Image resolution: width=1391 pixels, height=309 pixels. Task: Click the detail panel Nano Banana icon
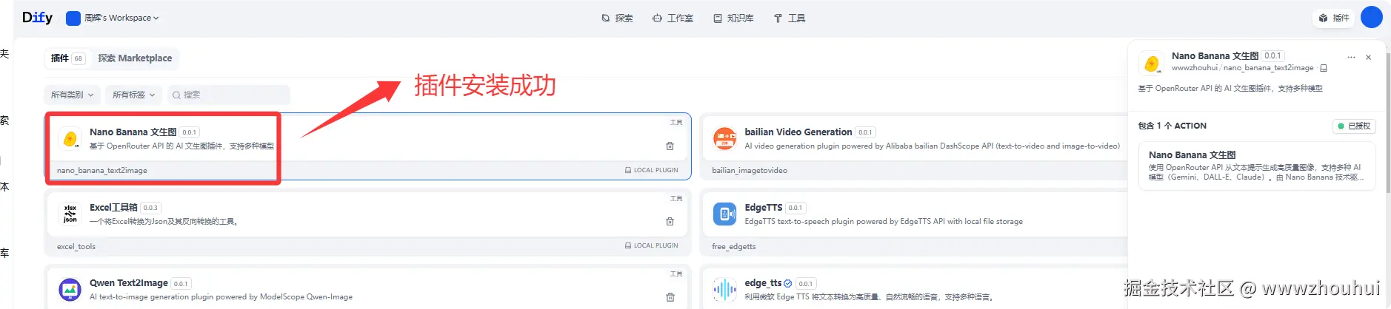(x=1151, y=63)
